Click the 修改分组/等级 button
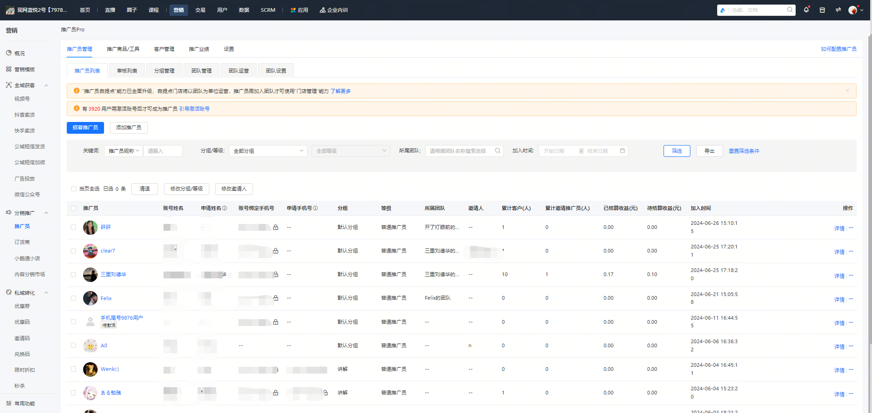This screenshot has width=872, height=413. coord(187,189)
